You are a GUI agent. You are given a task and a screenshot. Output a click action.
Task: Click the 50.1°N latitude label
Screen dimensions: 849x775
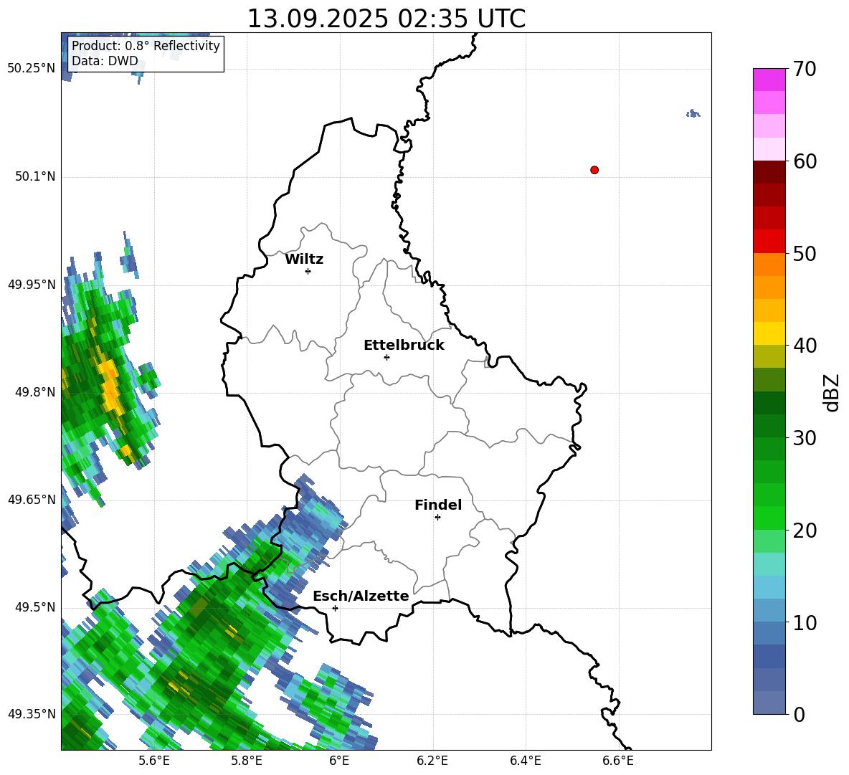[34, 176]
